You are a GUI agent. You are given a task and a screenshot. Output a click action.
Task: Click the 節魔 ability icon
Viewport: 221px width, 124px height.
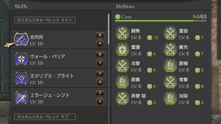(x=122, y=82)
